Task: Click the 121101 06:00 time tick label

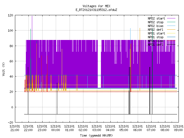Action: pyautogui.click(x=137, y=128)
